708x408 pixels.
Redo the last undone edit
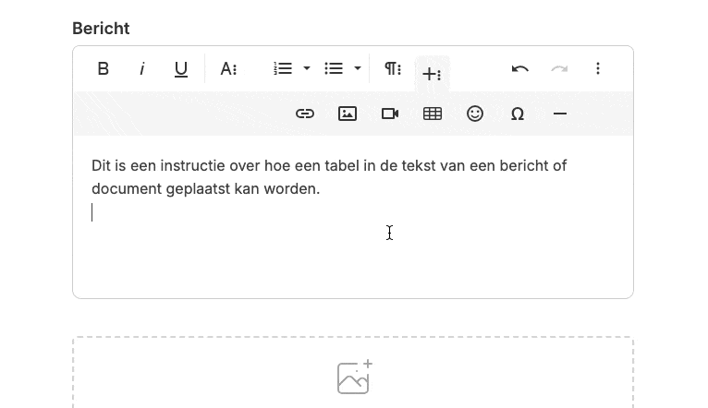click(x=559, y=69)
